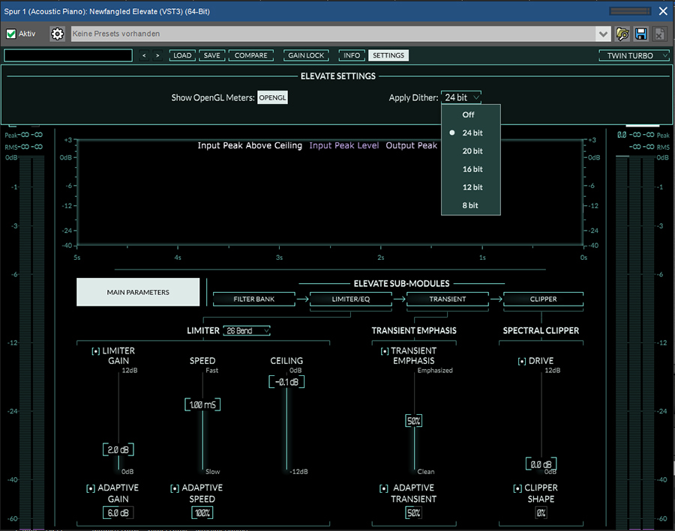Click the Input Peak Level legend label
Image resolution: width=675 pixels, height=531 pixels.
coord(344,146)
